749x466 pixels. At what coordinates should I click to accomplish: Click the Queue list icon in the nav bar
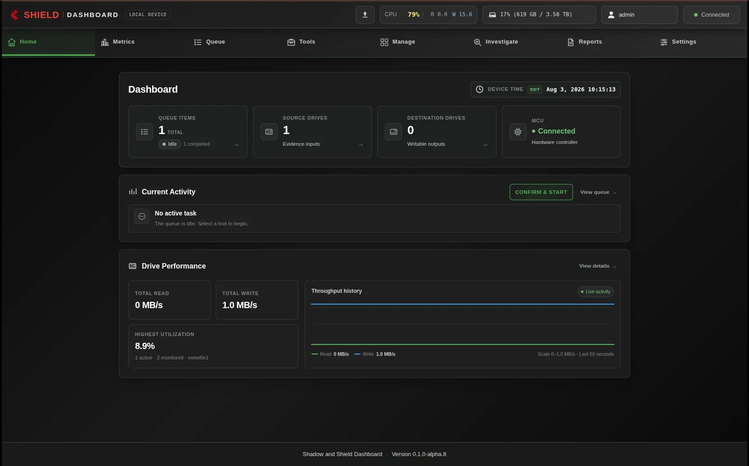pyautogui.click(x=198, y=42)
